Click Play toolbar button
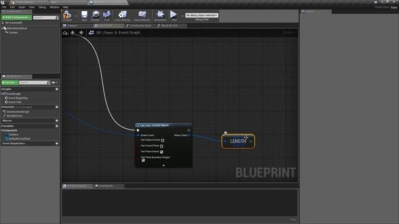Image resolution: width=399 pixels, height=224 pixels. [x=174, y=16]
